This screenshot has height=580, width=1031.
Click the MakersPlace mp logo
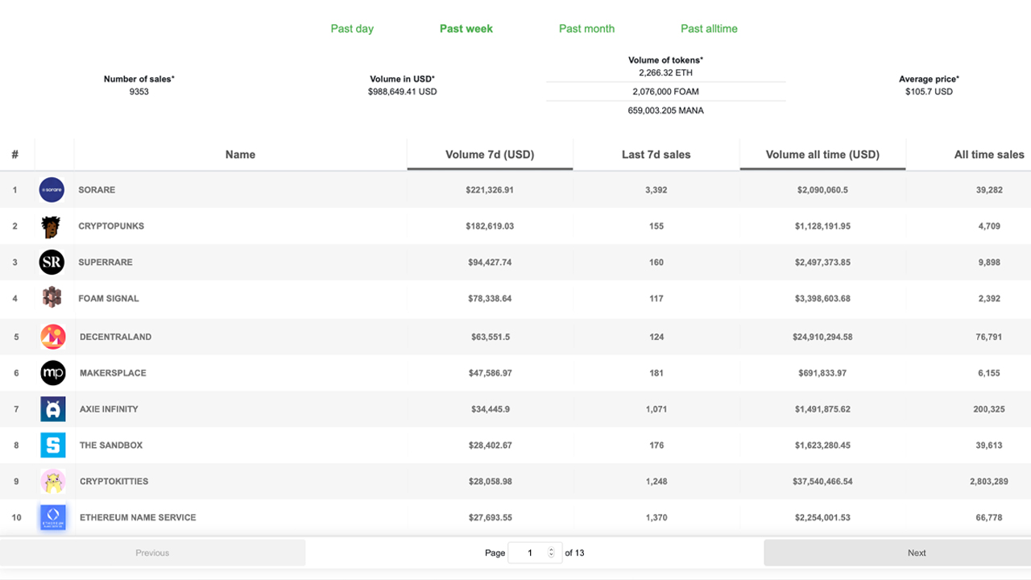click(52, 373)
